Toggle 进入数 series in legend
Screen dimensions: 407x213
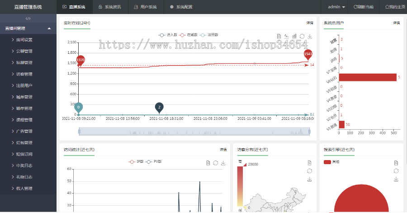pos(168,35)
